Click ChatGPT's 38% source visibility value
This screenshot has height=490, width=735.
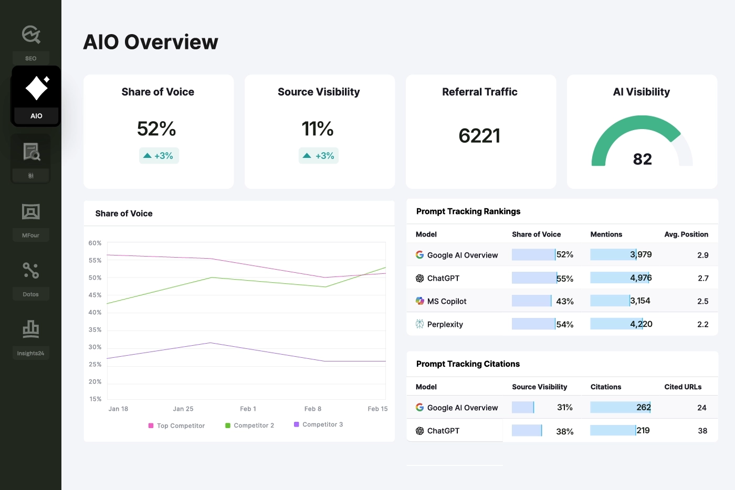[x=565, y=431]
